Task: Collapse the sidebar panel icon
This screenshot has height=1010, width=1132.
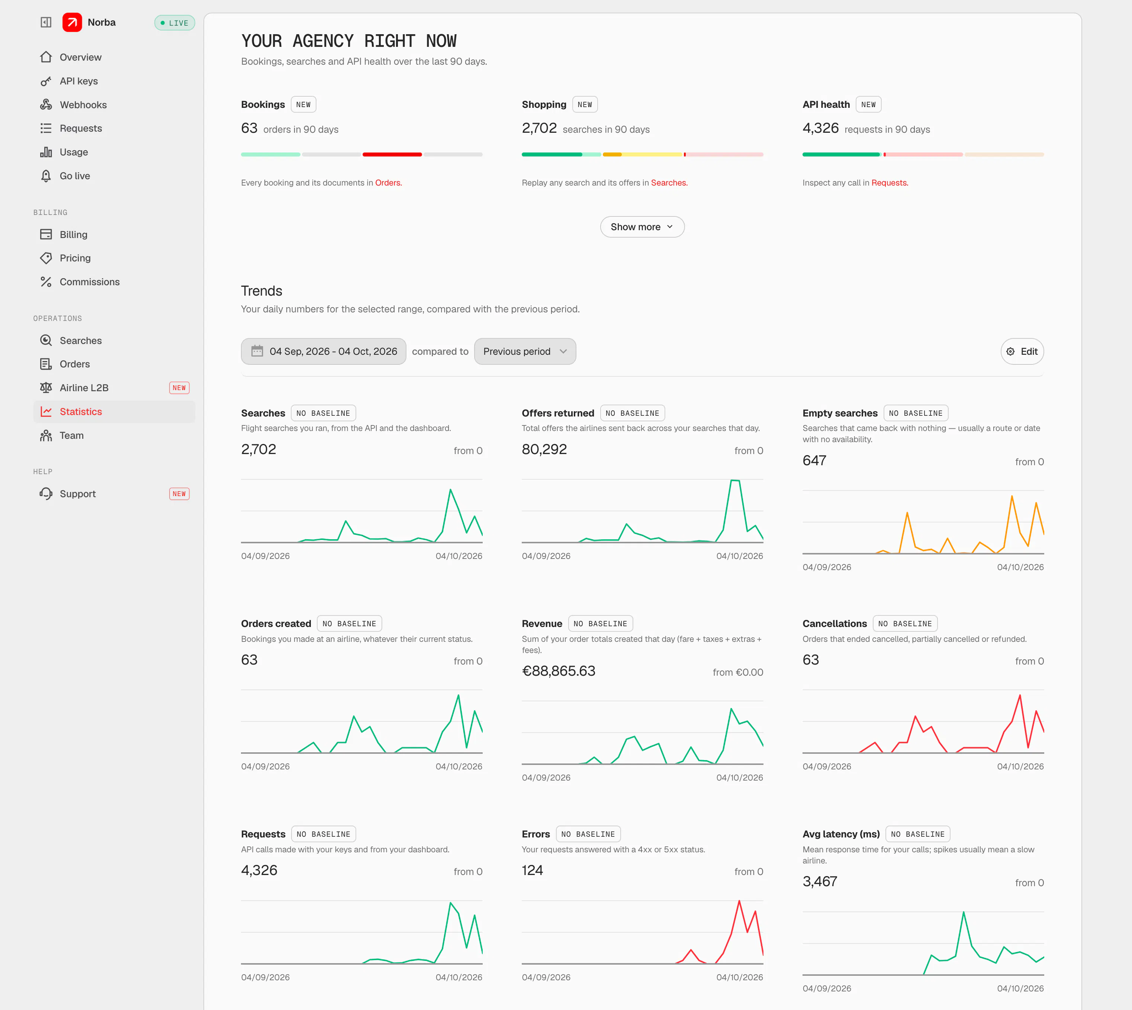Action: click(x=46, y=22)
